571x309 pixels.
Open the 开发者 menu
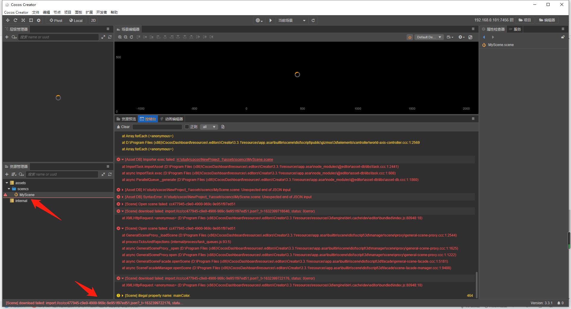coord(102,12)
